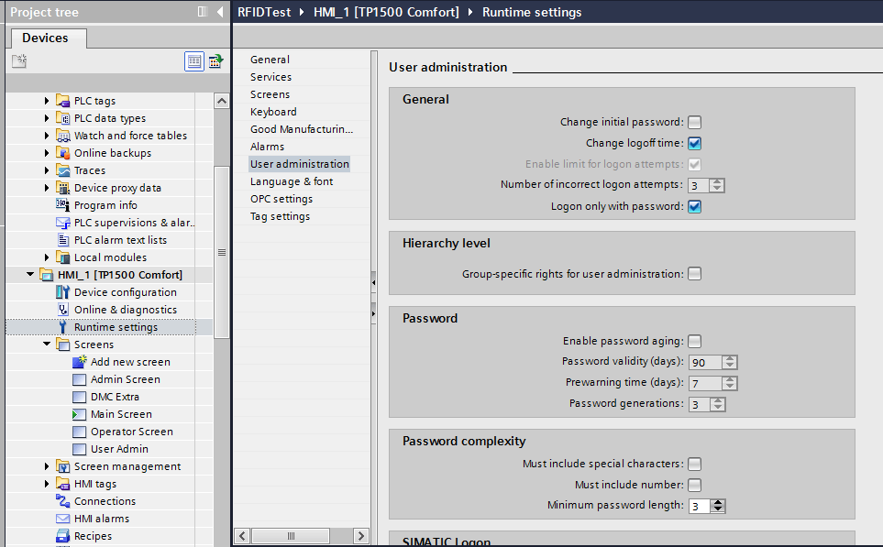The width and height of the screenshot is (883, 547).
Task: Click Watch and force tables icon
Action: (x=63, y=137)
